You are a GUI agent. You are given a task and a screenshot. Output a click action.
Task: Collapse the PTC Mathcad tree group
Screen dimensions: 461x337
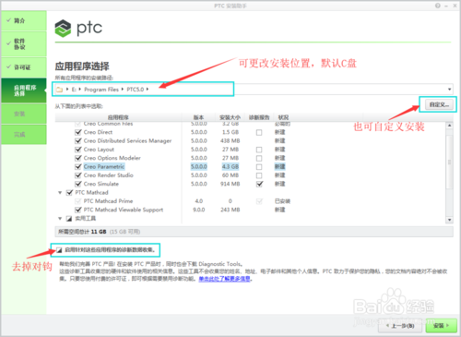tap(60, 193)
